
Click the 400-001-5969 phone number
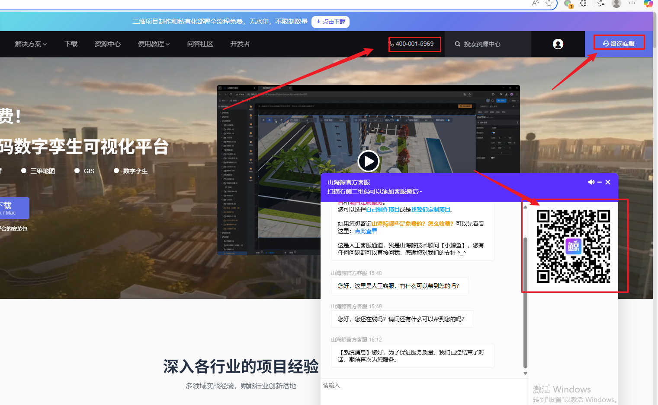click(x=414, y=44)
